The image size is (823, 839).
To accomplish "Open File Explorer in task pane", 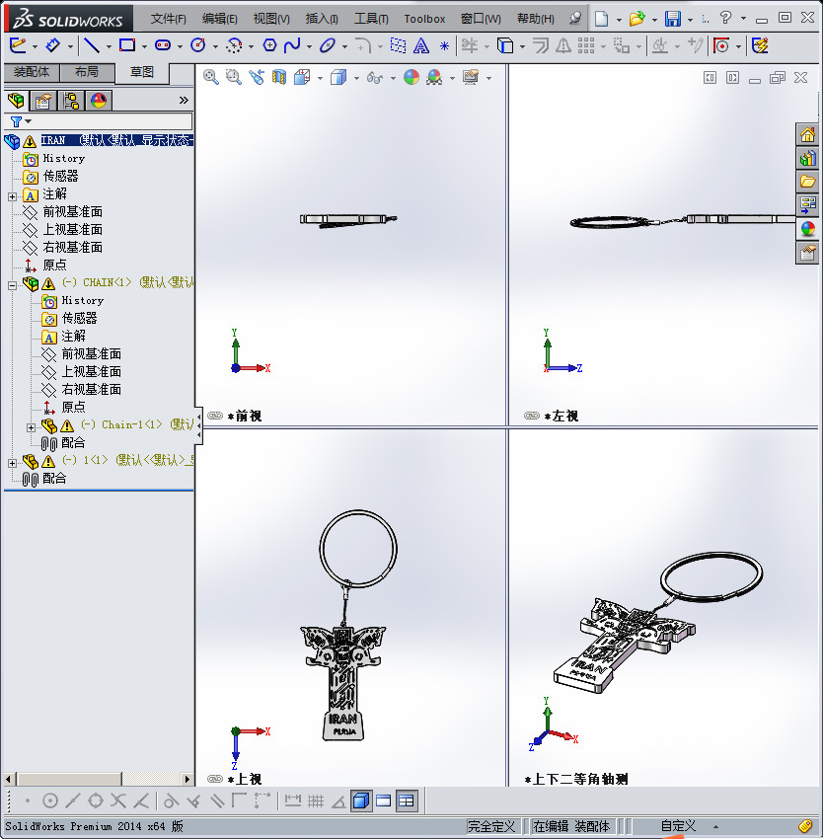I will click(807, 182).
